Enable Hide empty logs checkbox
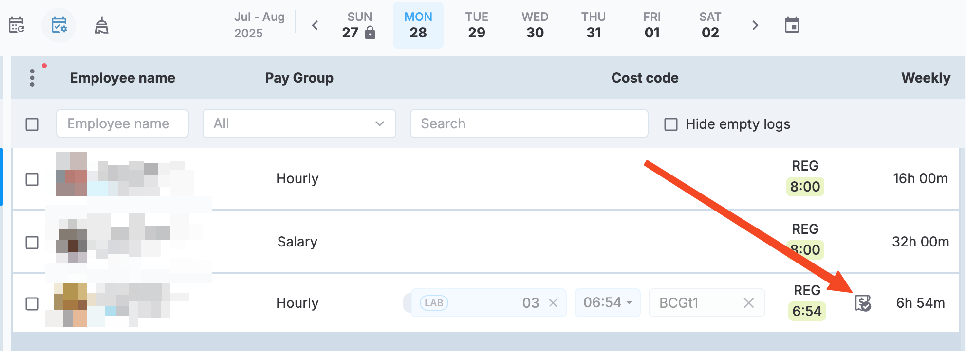The height and width of the screenshot is (351, 966). 671,124
